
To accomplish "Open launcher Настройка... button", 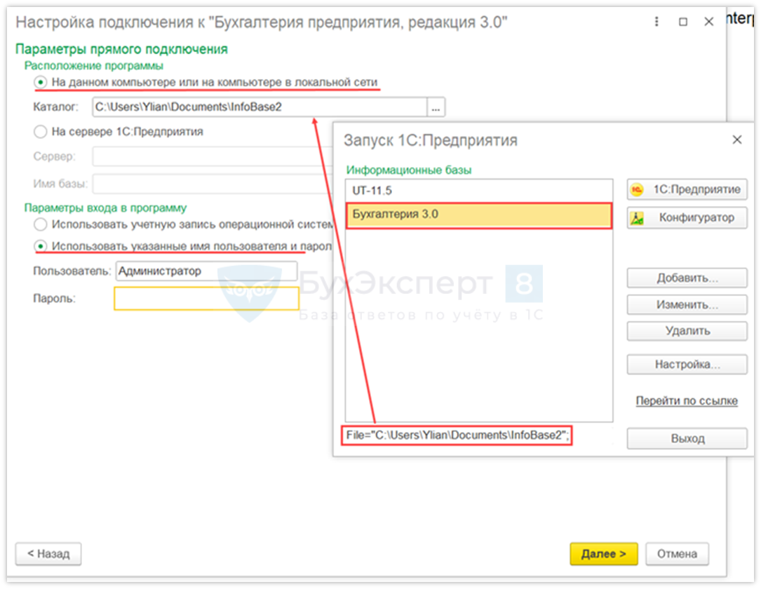I will pyautogui.click(x=687, y=365).
